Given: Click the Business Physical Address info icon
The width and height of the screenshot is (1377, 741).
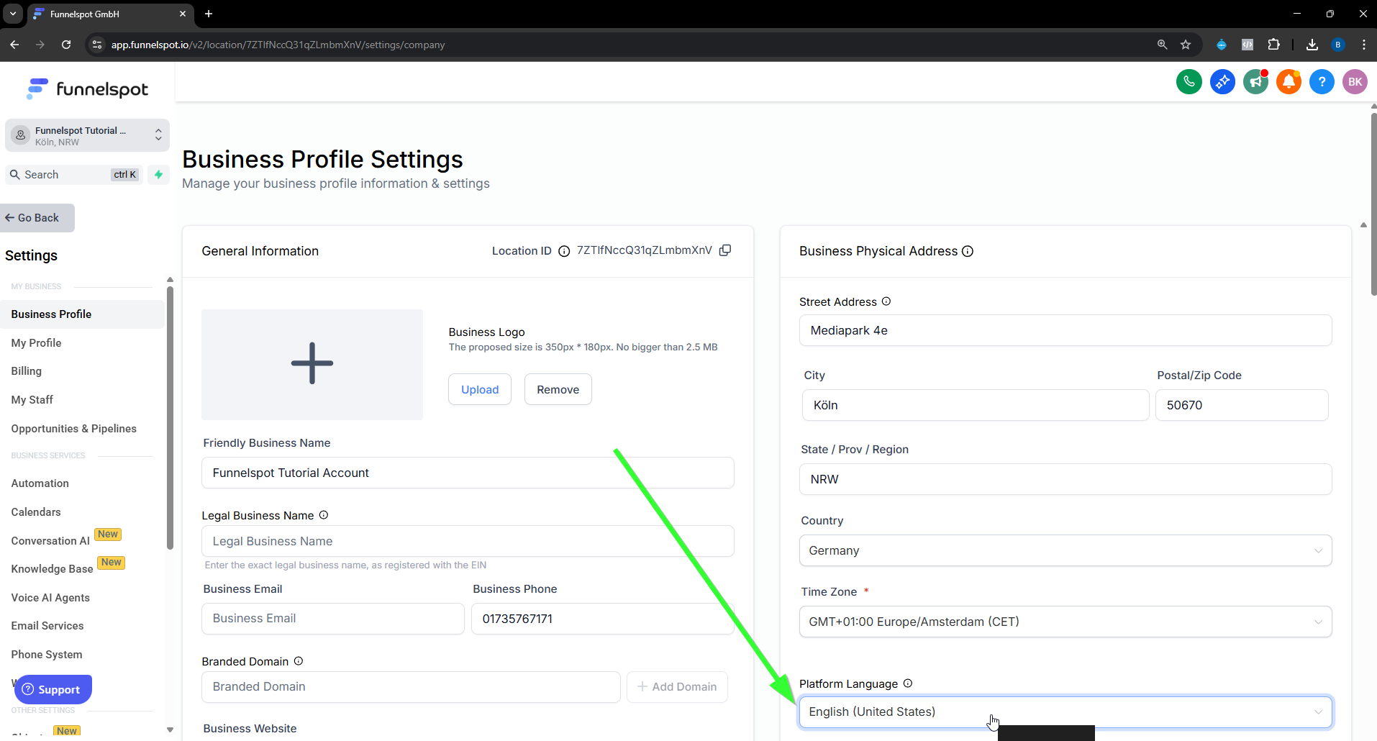Looking at the screenshot, I should tap(968, 251).
